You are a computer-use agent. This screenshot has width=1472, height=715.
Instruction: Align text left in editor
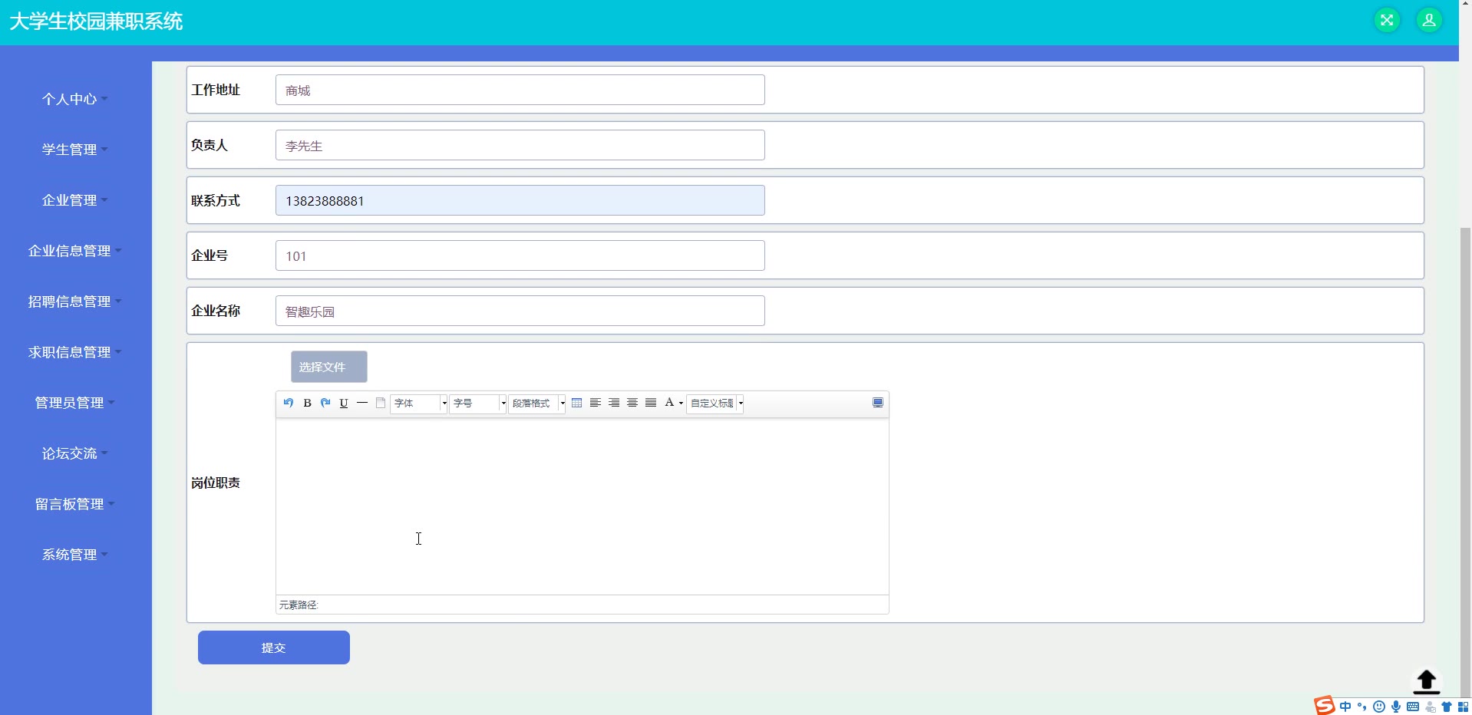596,403
